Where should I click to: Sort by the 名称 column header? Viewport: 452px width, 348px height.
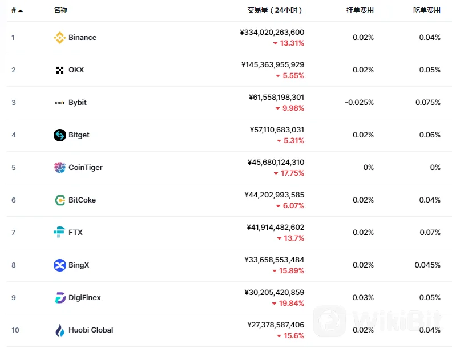[60, 10]
